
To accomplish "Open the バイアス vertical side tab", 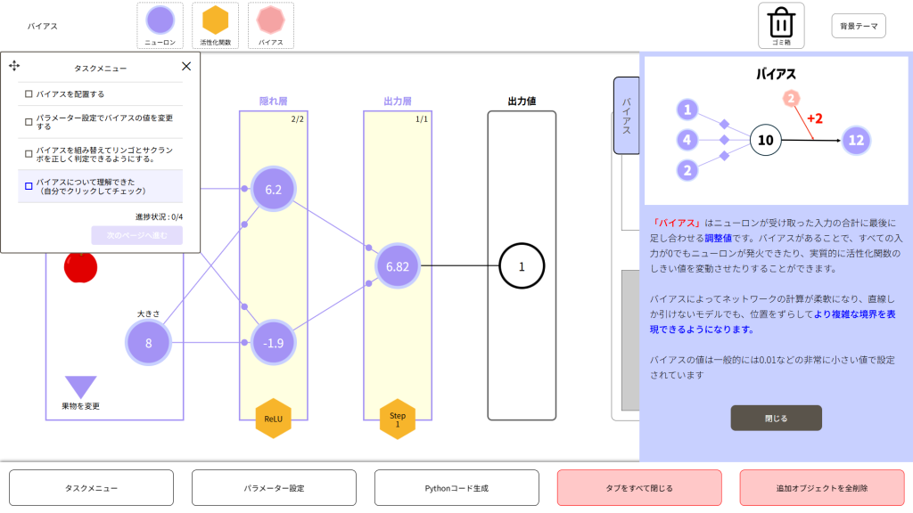I will click(x=626, y=116).
